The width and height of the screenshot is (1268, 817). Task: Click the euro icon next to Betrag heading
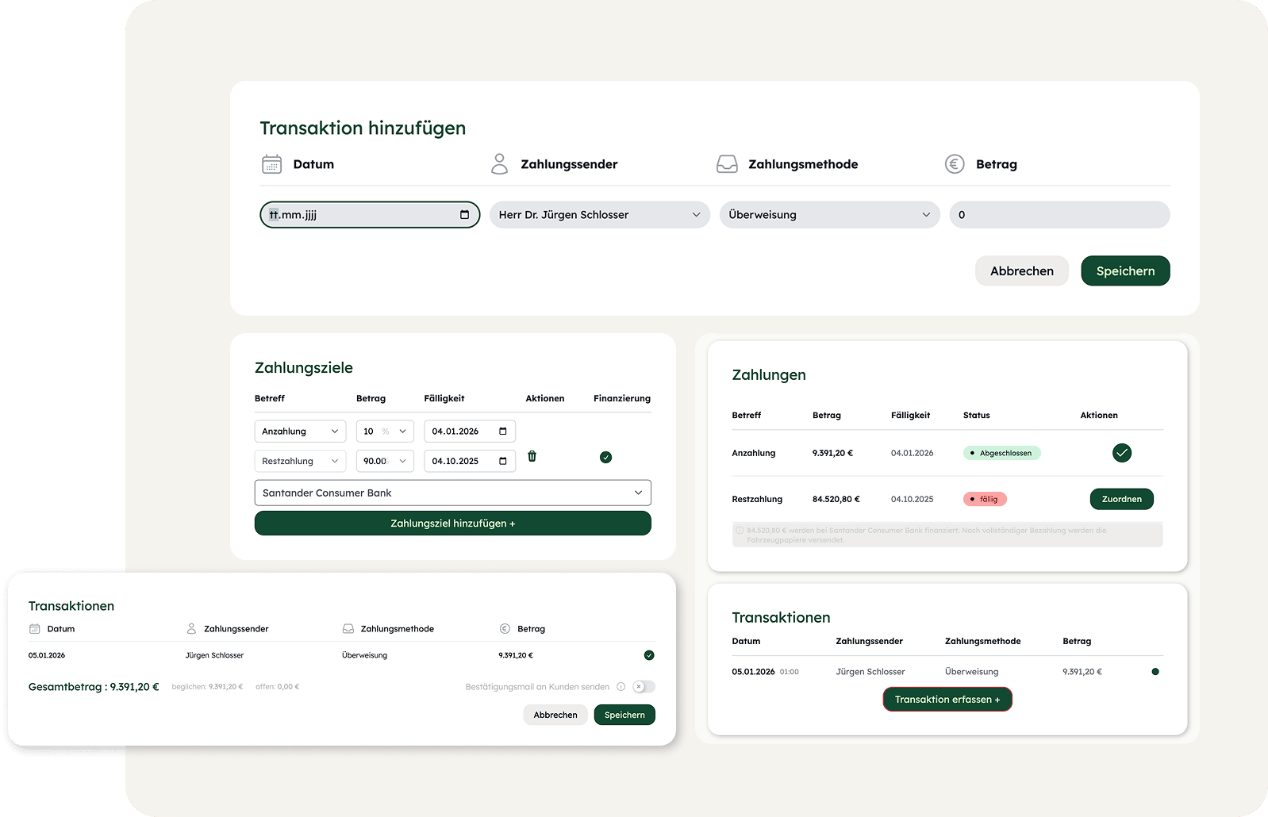pyautogui.click(x=954, y=164)
